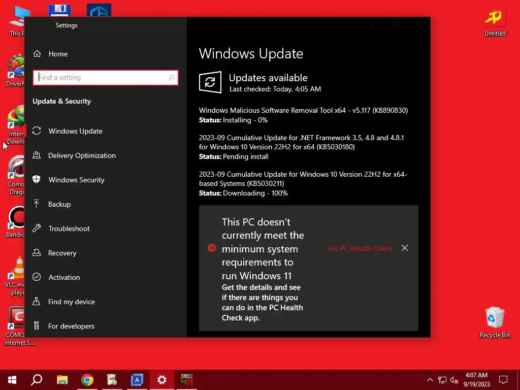
Task: Click the Update & Security section heading
Action: (x=61, y=101)
